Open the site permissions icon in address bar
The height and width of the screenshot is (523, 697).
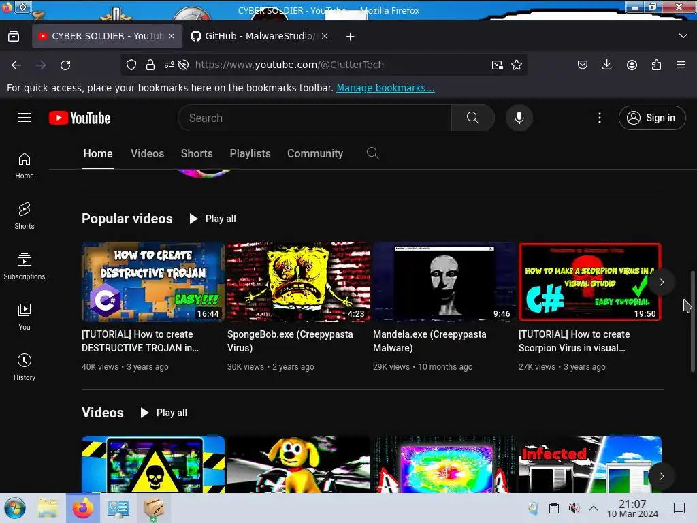point(169,65)
